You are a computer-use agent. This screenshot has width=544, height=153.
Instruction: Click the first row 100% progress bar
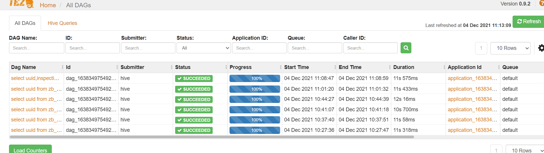[x=255, y=79]
